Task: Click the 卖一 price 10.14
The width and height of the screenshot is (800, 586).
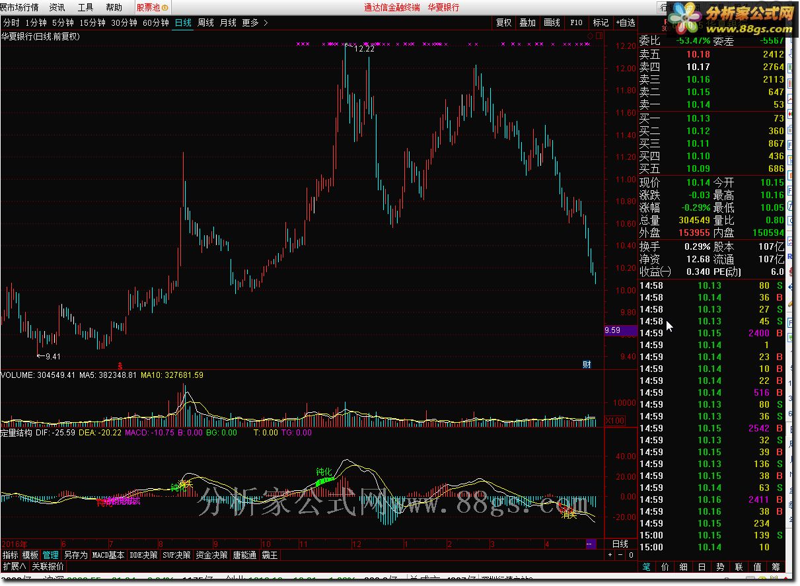Action: point(698,104)
